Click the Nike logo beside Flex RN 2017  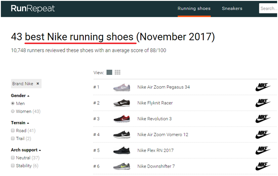tap(263, 150)
